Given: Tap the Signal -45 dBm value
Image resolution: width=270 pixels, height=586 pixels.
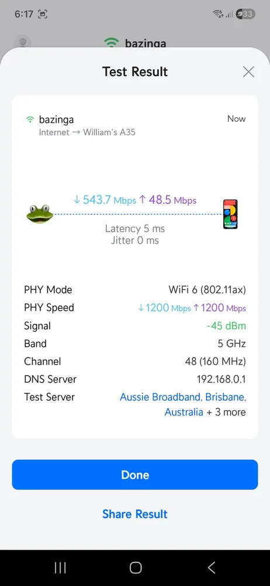Looking at the screenshot, I should [226, 325].
